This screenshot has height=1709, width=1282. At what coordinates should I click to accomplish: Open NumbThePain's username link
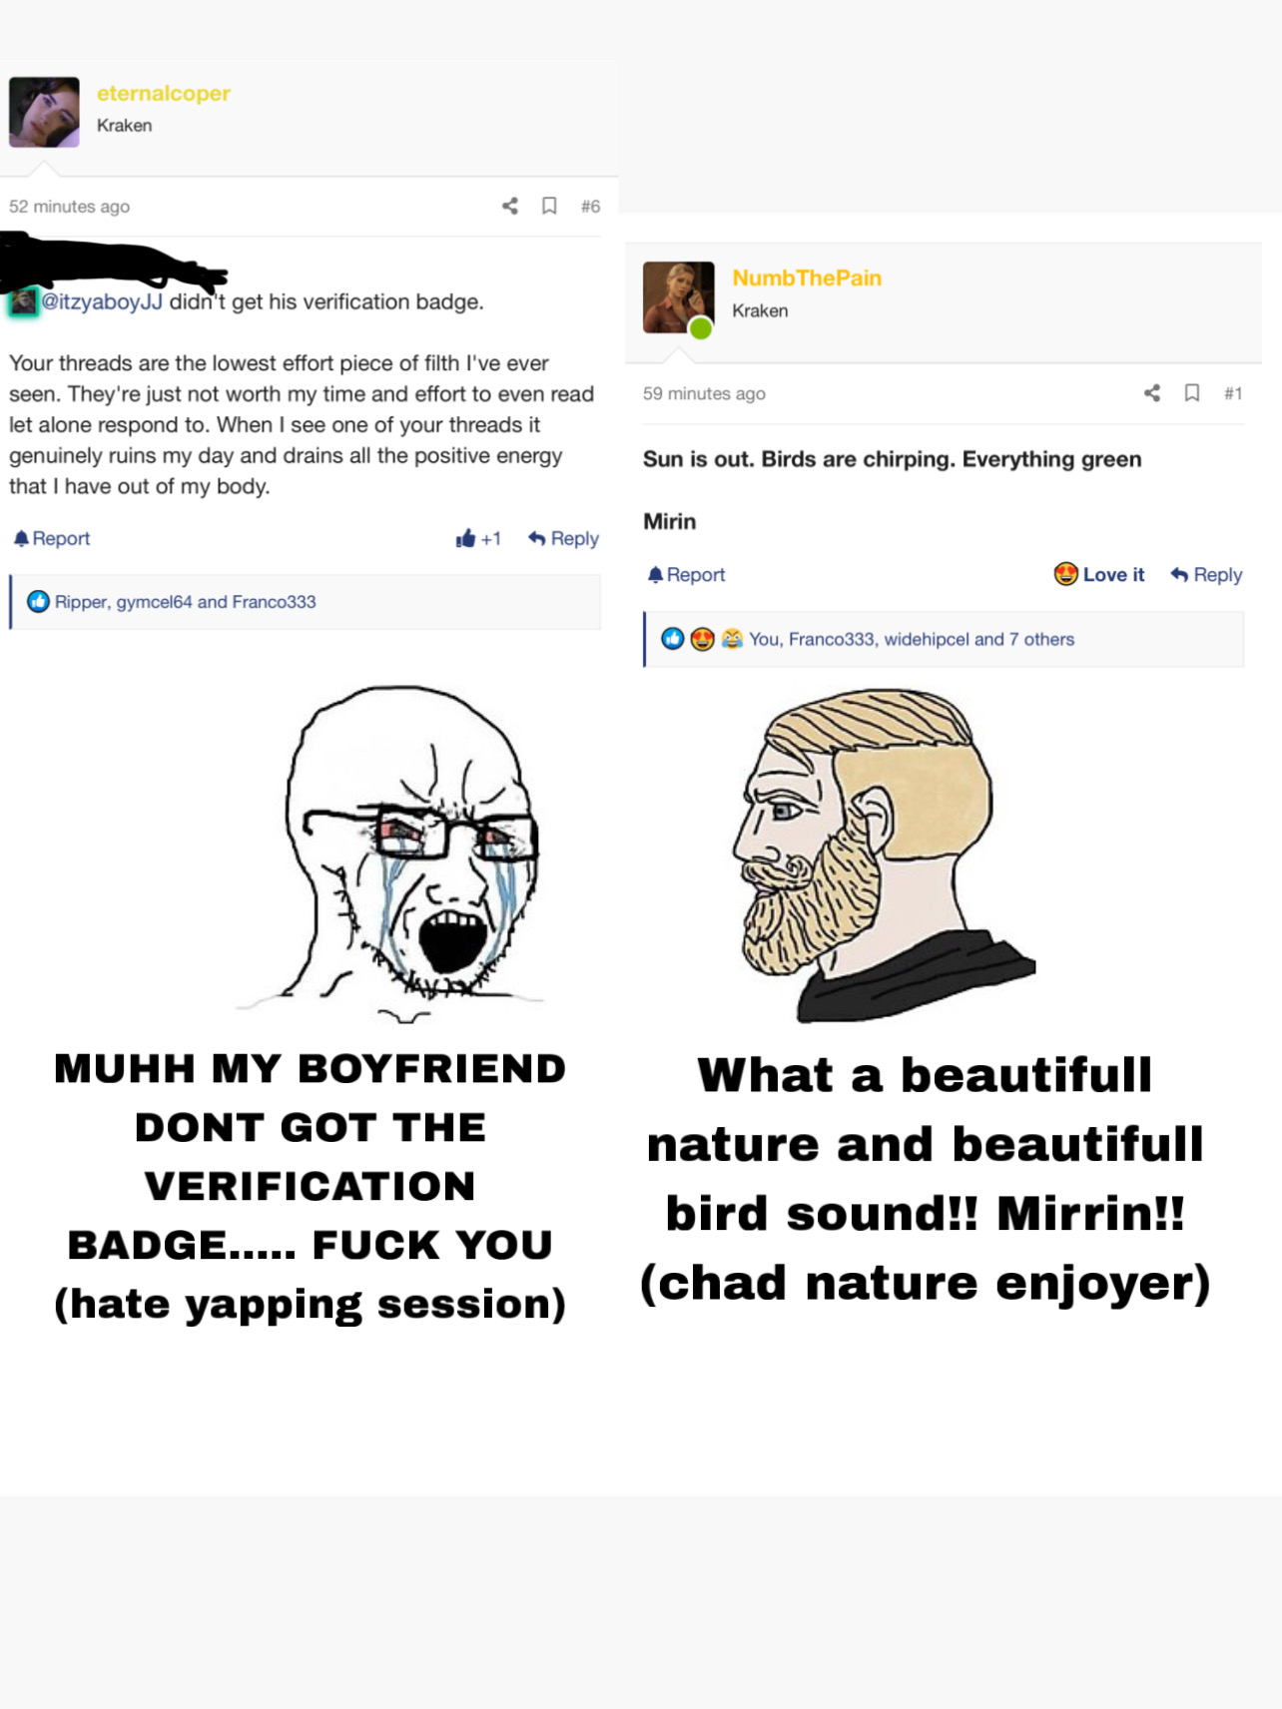coord(807,278)
